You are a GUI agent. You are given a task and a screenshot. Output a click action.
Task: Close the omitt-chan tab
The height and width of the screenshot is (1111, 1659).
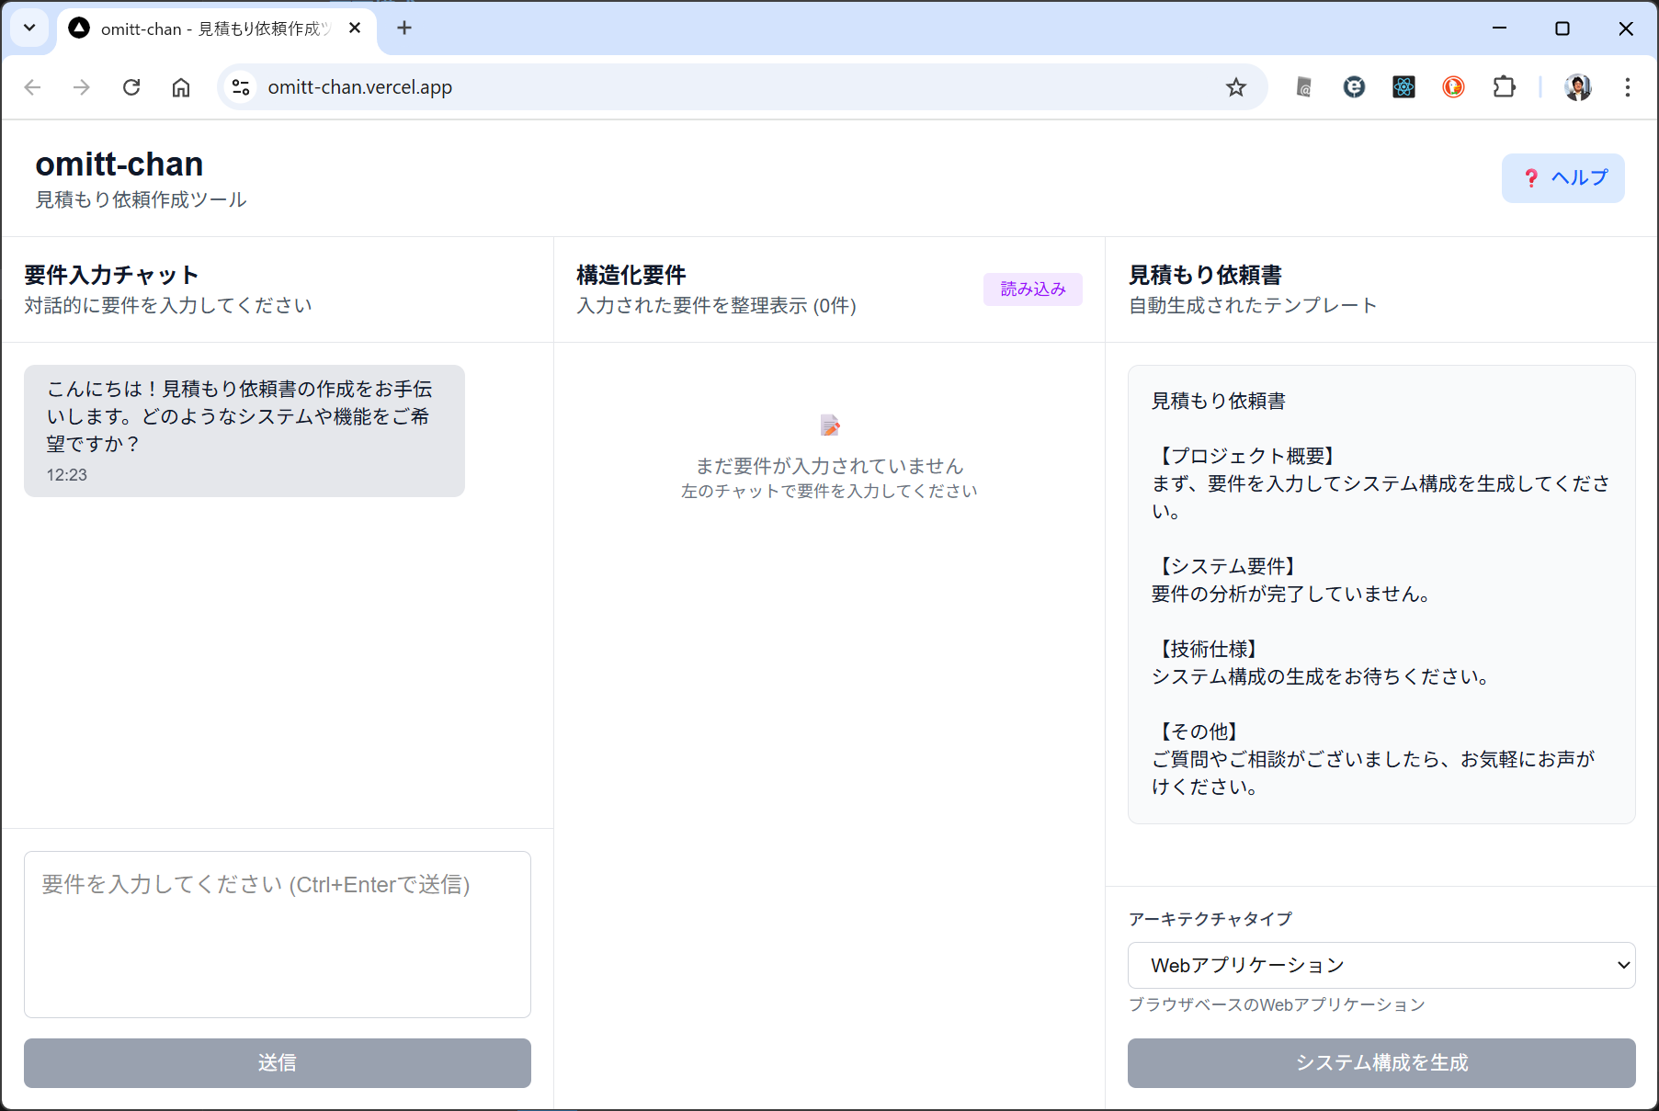click(355, 28)
